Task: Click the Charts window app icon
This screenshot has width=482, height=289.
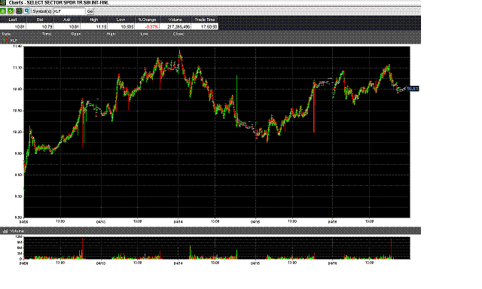Action: 3,3
